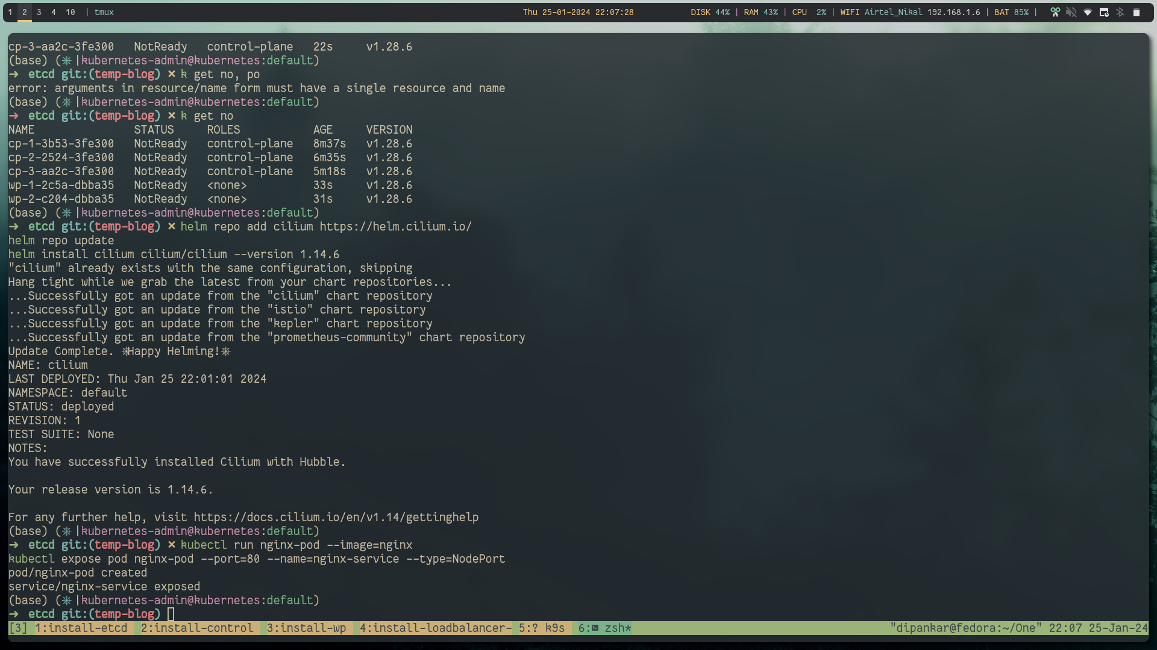Image resolution: width=1157 pixels, height=650 pixels.
Task: Switch to workspace 3 in top bar
Action: point(39,12)
